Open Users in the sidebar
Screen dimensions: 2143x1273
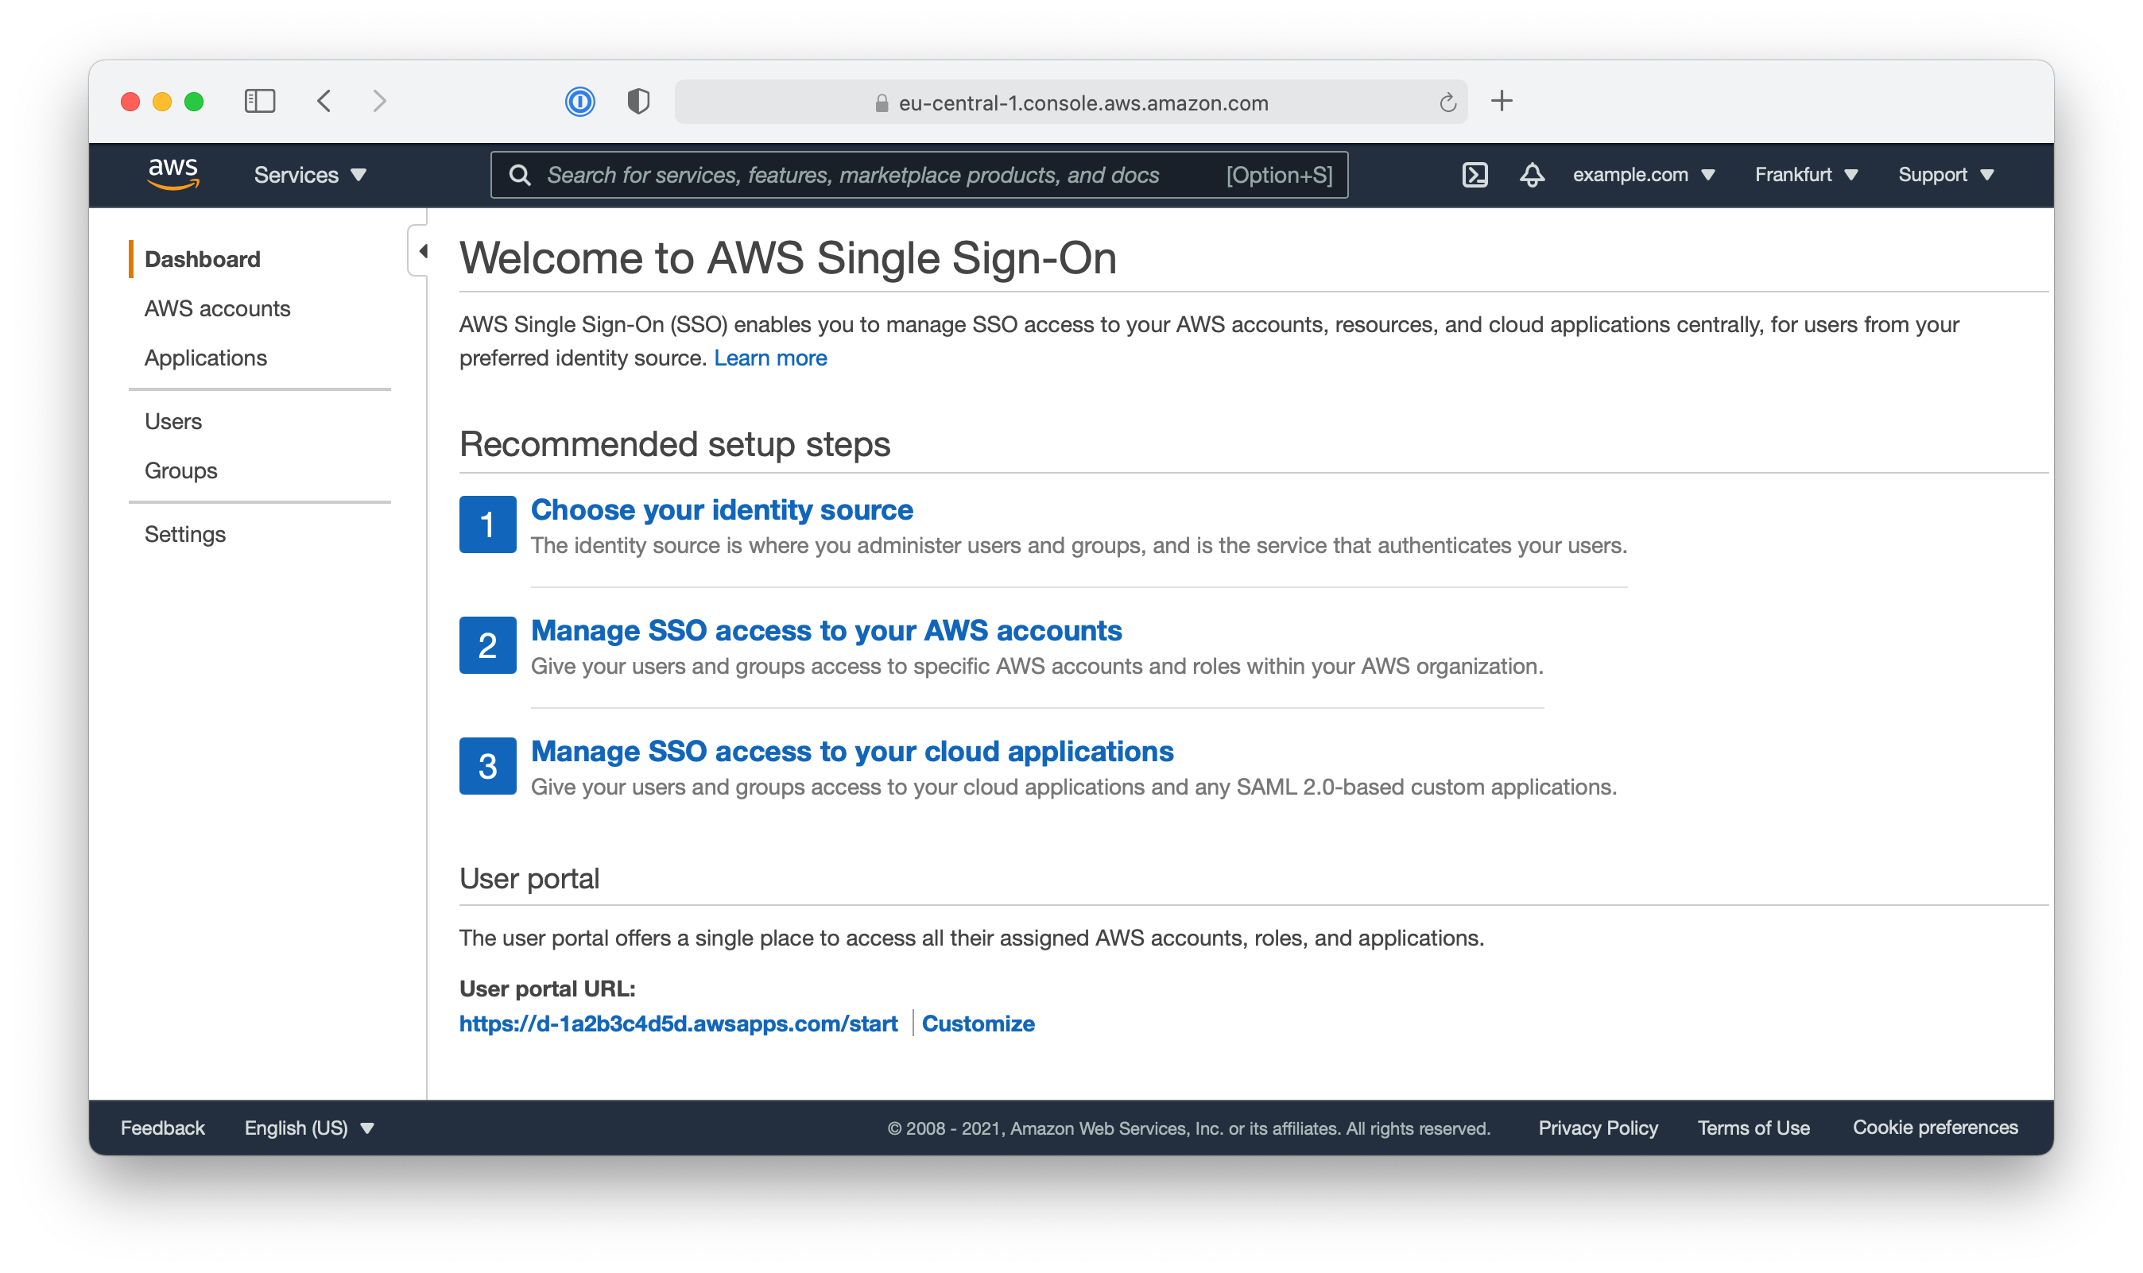click(173, 421)
